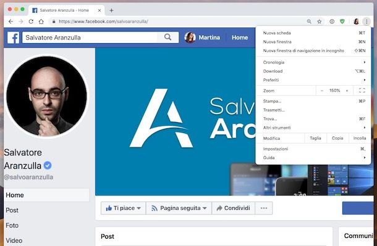Open the Ti piace dropdown

(123, 208)
